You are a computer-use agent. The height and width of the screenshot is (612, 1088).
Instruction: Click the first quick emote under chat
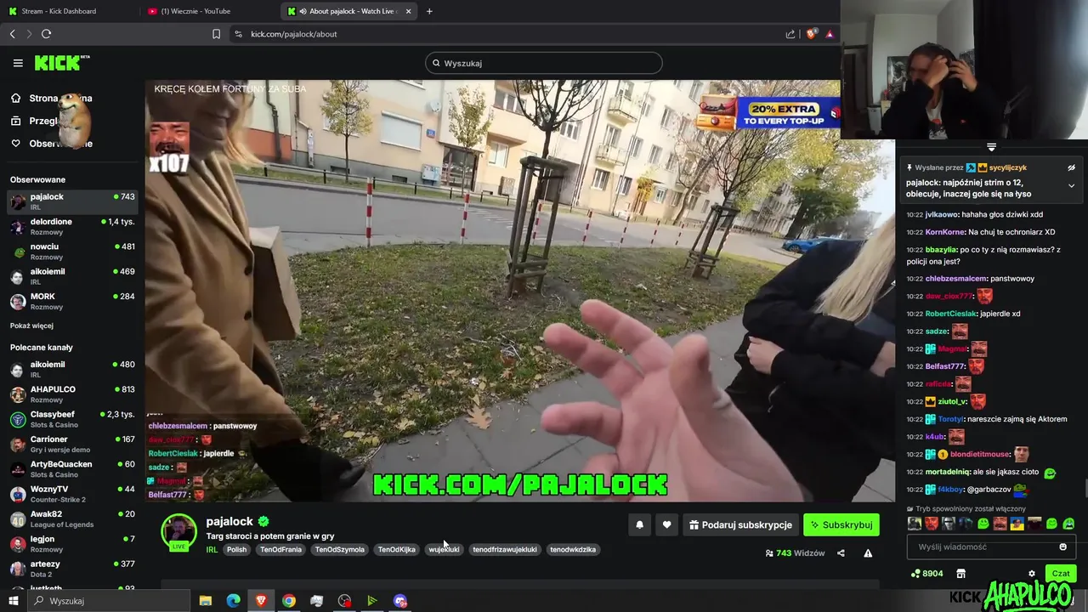point(914,524)
